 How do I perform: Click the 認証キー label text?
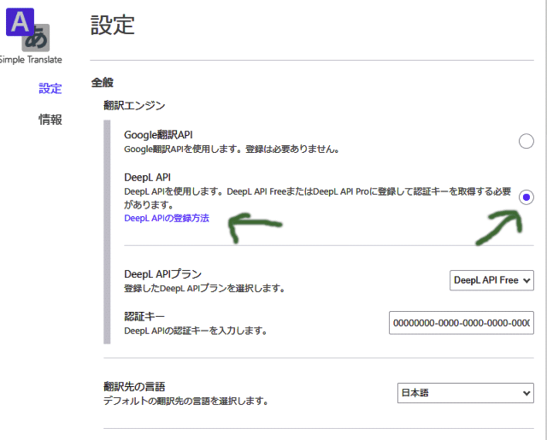pyautogui.click(x=144, y=316)
